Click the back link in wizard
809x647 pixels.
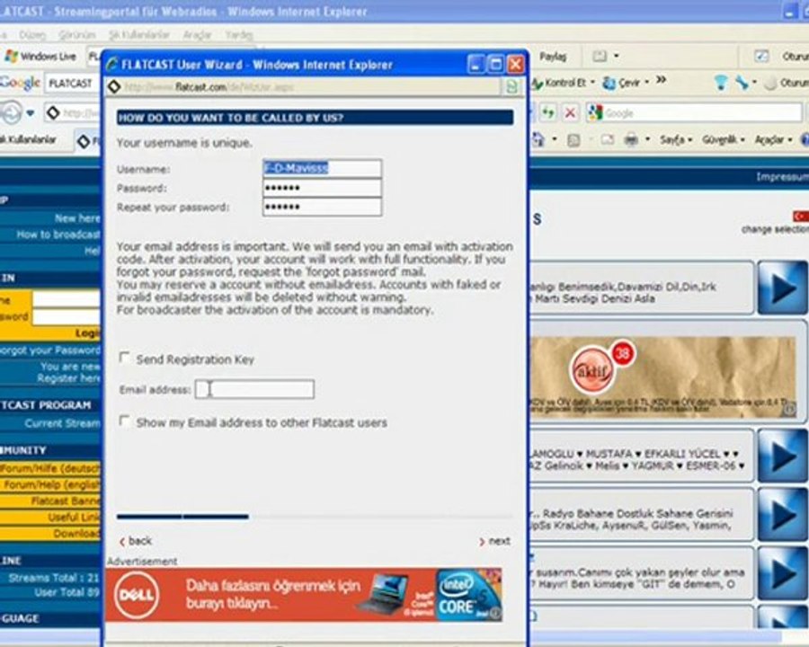[x=136, y=541]
